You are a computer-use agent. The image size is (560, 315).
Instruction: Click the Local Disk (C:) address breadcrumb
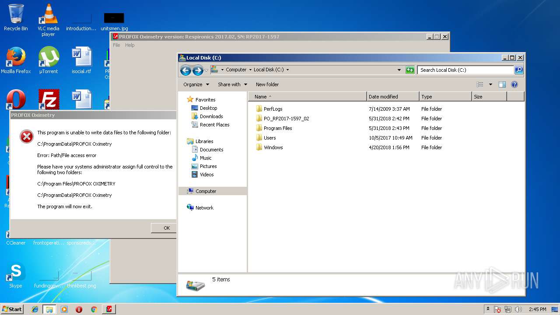point(269,70)
